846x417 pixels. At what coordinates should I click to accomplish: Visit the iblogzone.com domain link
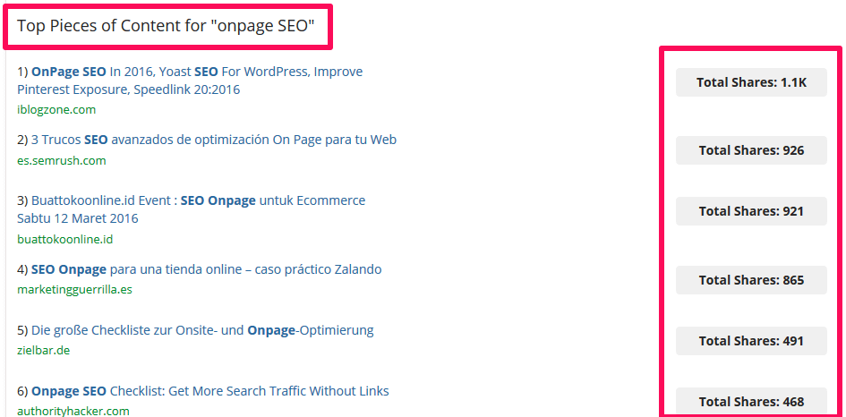pos(56,110)
